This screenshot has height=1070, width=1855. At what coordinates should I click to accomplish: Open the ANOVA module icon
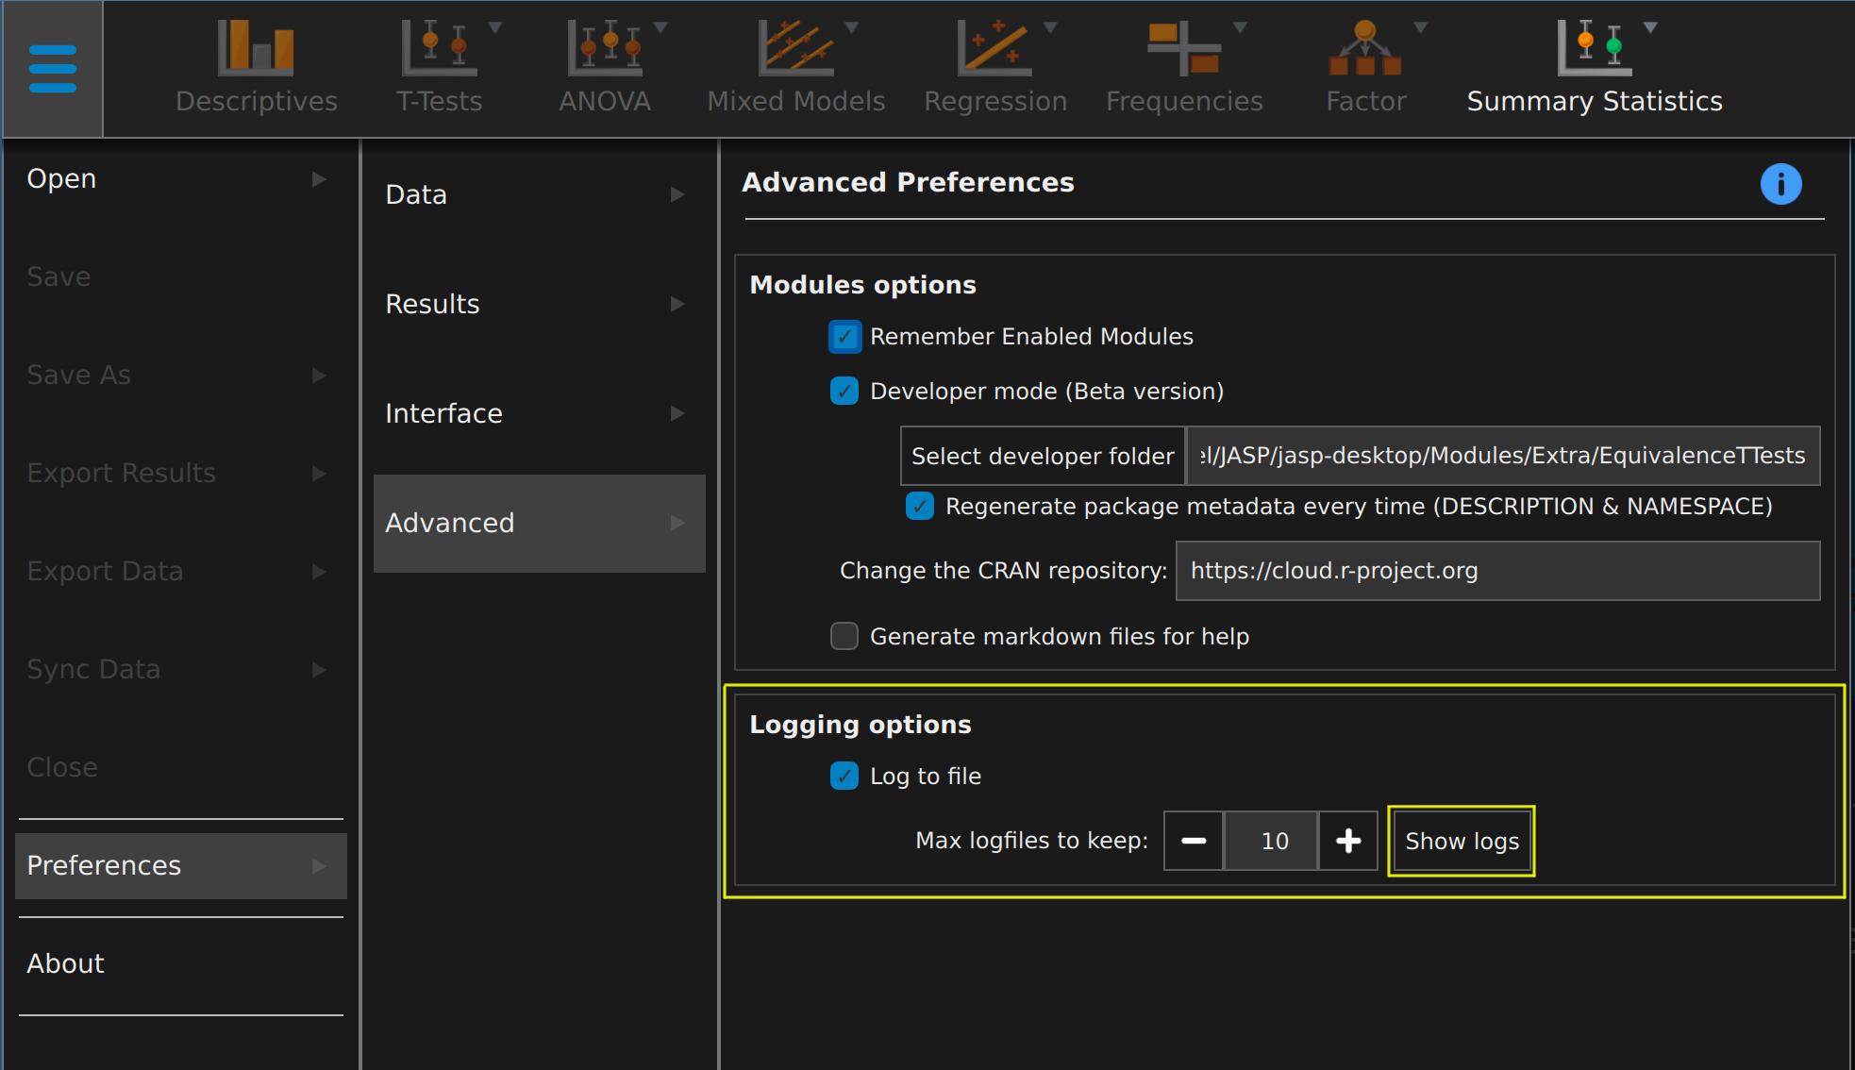[x=605, y=49]
